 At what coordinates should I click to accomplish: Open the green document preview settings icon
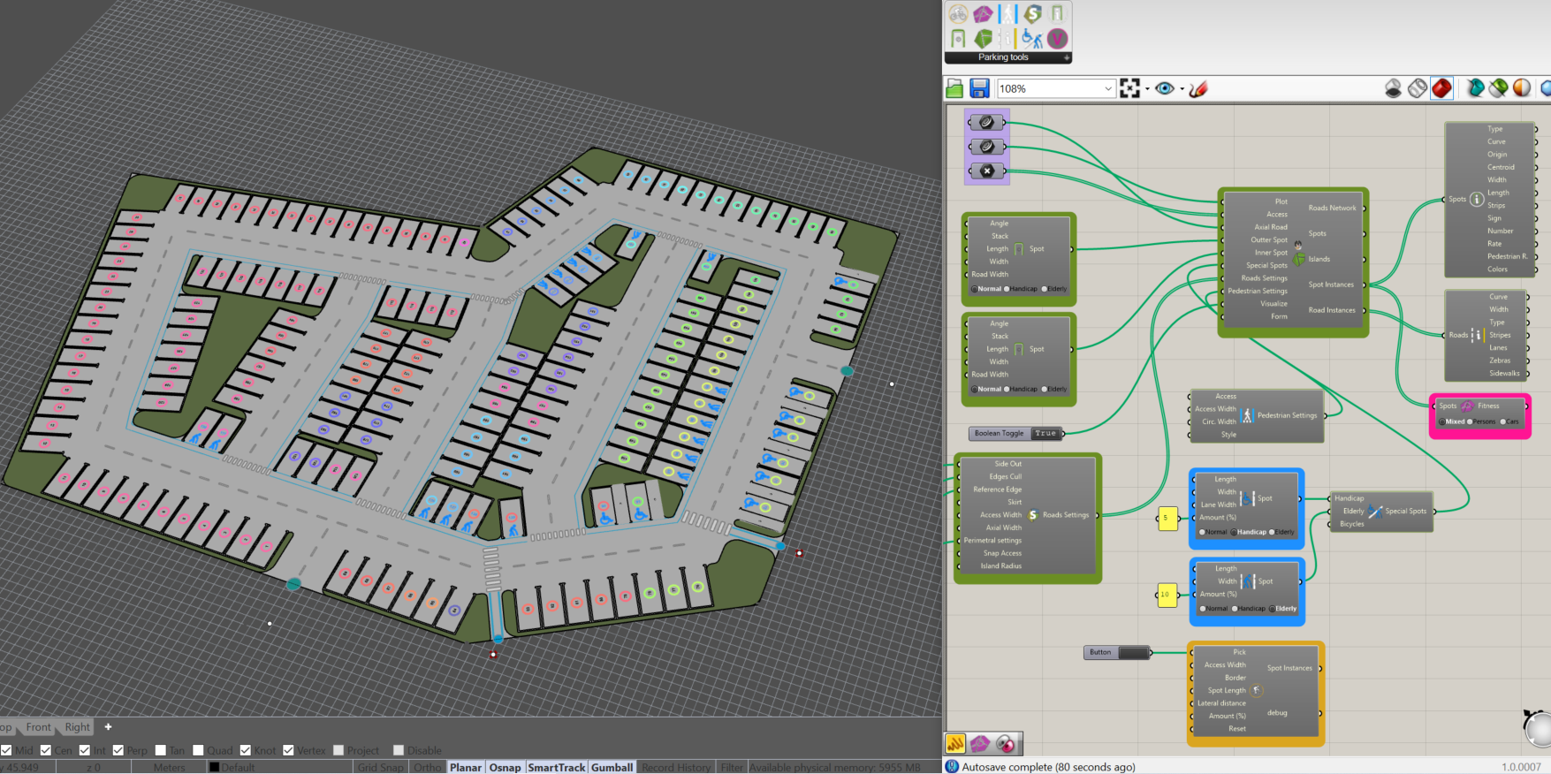point(1498,88)
